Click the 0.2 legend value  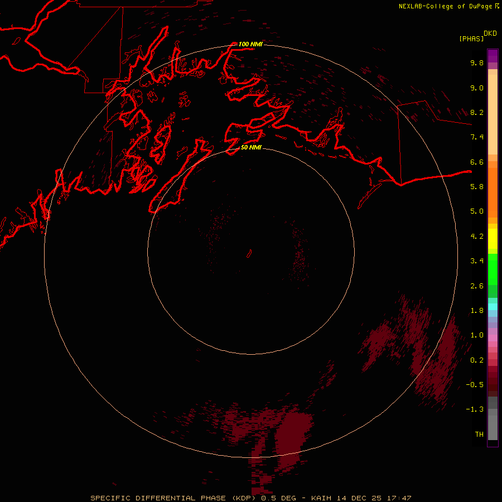click(477, 360)
